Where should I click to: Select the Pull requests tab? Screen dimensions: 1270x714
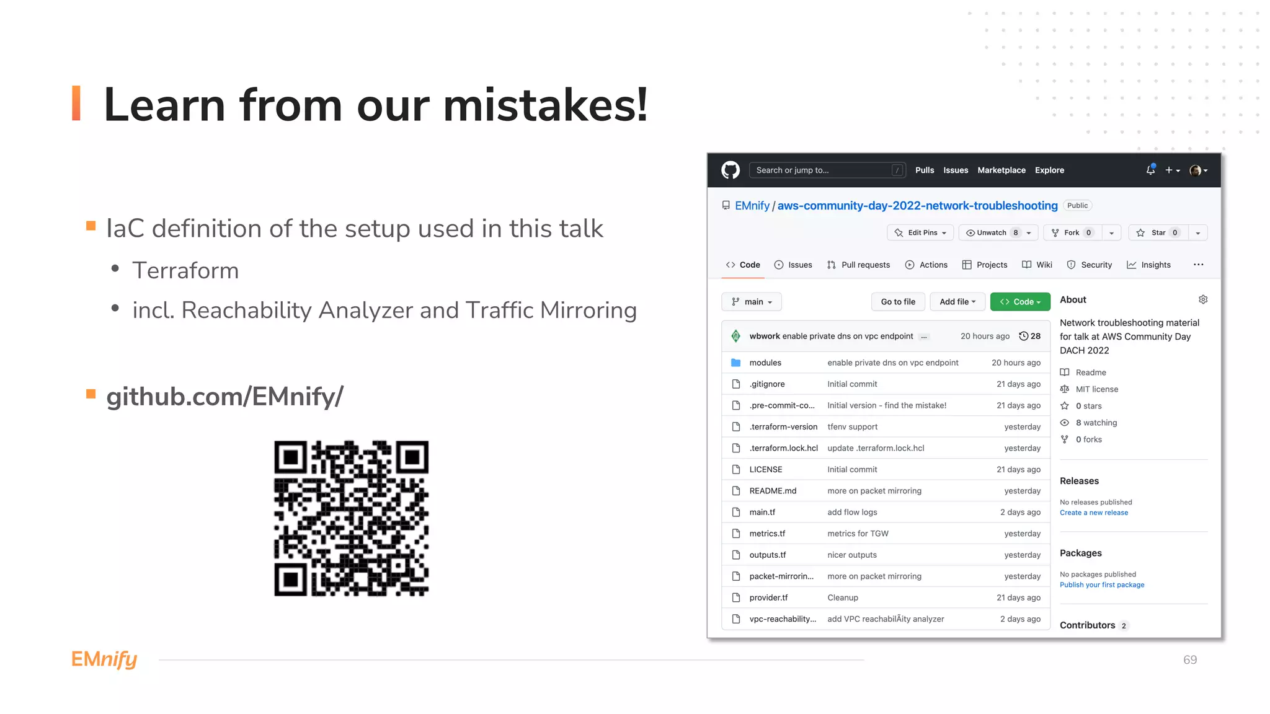click(x=858, y=265)
